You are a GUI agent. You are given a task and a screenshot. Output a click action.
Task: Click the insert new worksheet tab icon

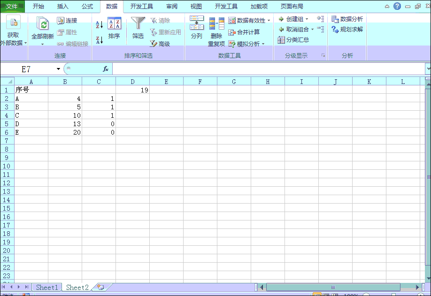(100, 287)
